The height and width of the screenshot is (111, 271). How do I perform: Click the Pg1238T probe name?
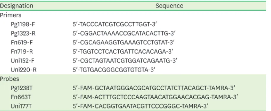tap(22, 88)
